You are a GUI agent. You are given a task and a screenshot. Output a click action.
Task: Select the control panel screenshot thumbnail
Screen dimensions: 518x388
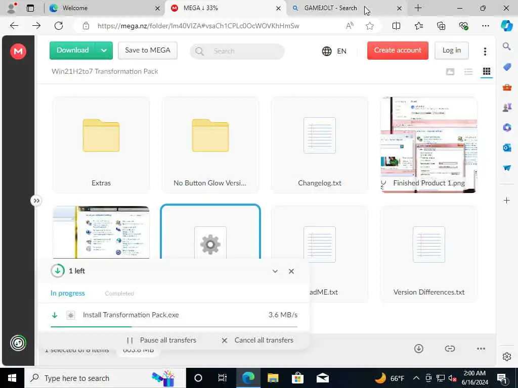pos(101,232)
